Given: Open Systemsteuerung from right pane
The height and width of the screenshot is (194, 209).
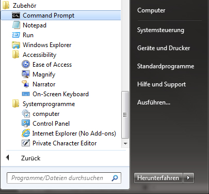Looking at the screenshot, I should point(160,30).
